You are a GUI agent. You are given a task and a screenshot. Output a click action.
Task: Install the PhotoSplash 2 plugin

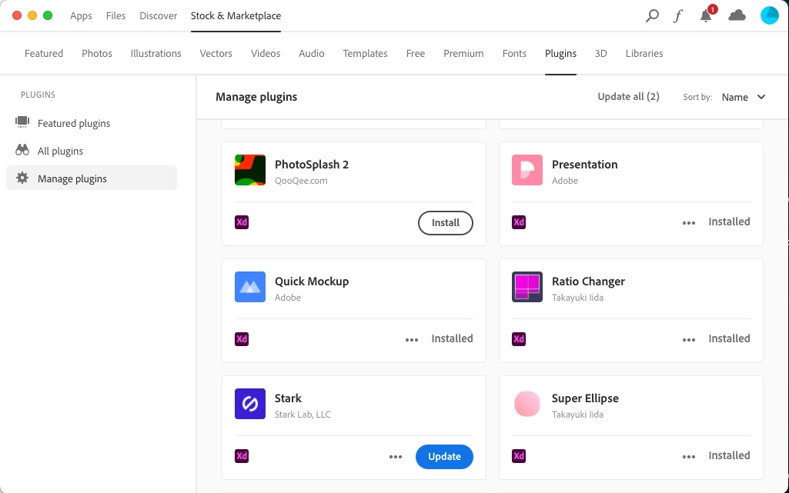(446, 222)
